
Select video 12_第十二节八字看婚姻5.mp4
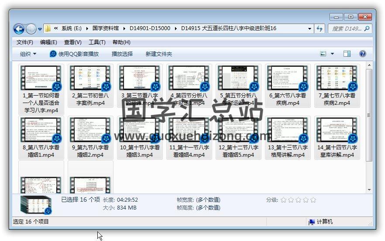click(x=238, y=138)
